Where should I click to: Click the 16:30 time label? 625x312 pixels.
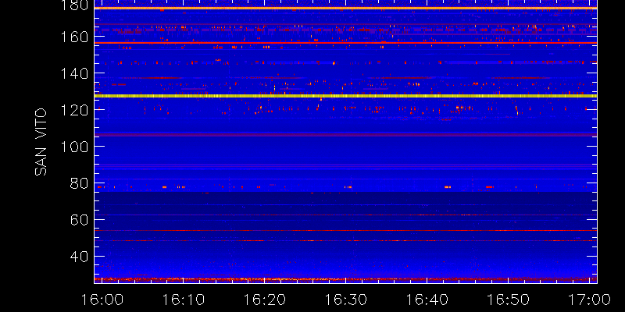click(346, 300)
